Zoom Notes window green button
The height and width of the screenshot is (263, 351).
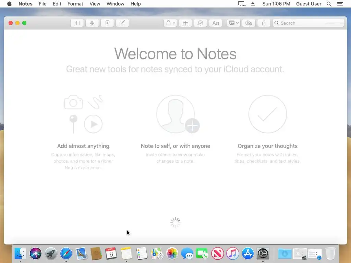click(x=24, y=23)
